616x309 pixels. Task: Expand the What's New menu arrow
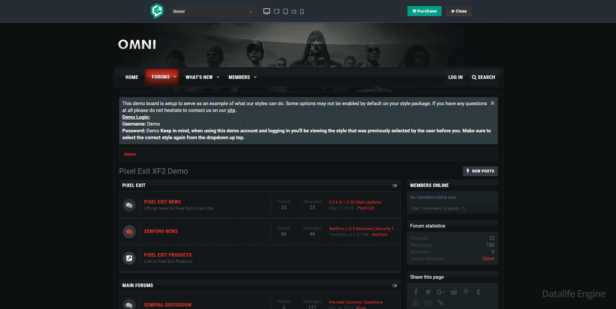click(x=218, y=77)
